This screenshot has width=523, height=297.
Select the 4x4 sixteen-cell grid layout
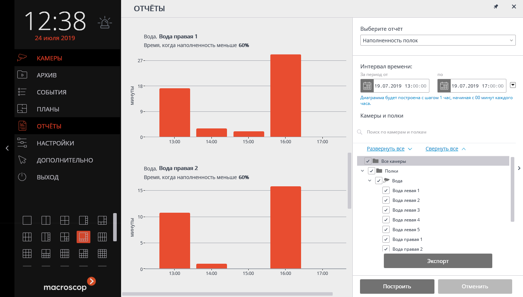coord(102,254)
